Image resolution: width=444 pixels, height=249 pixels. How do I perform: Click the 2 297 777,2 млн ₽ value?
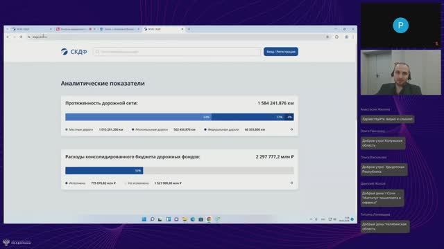tap(275, 157)
